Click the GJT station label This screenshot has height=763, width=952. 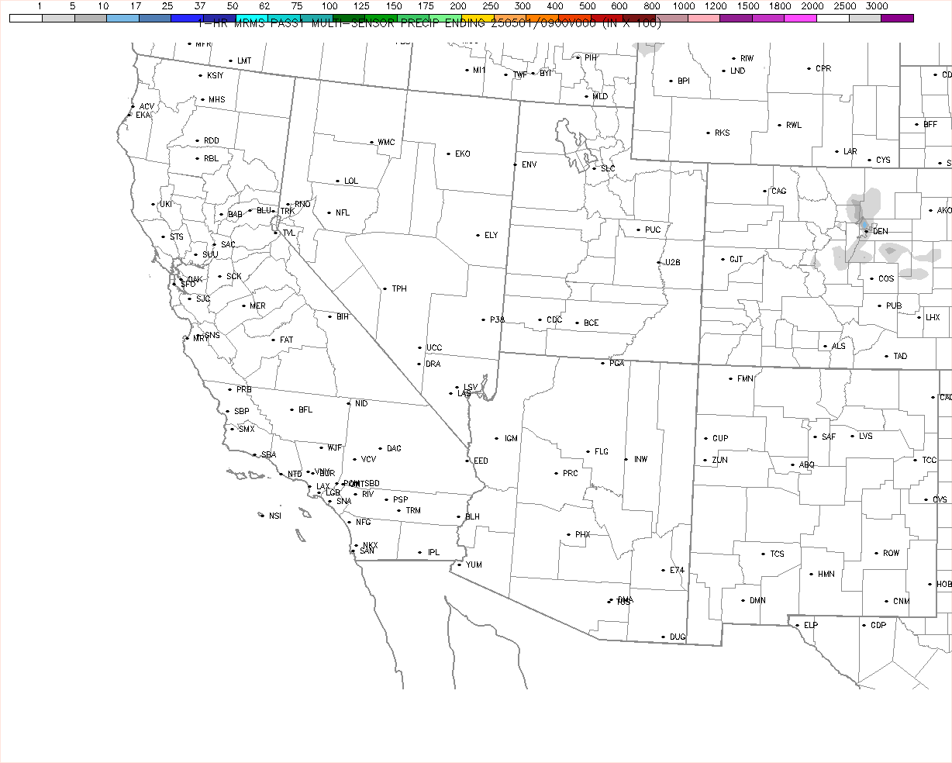[x=736, y=260]
